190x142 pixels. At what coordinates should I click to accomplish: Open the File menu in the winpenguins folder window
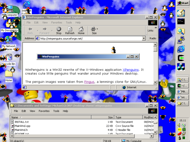[16, 111]
